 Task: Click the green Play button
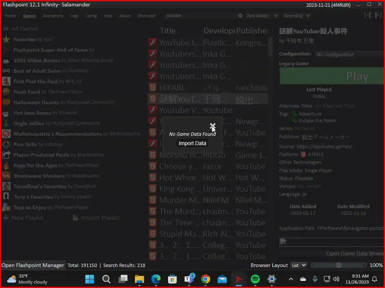pos(332,76)
